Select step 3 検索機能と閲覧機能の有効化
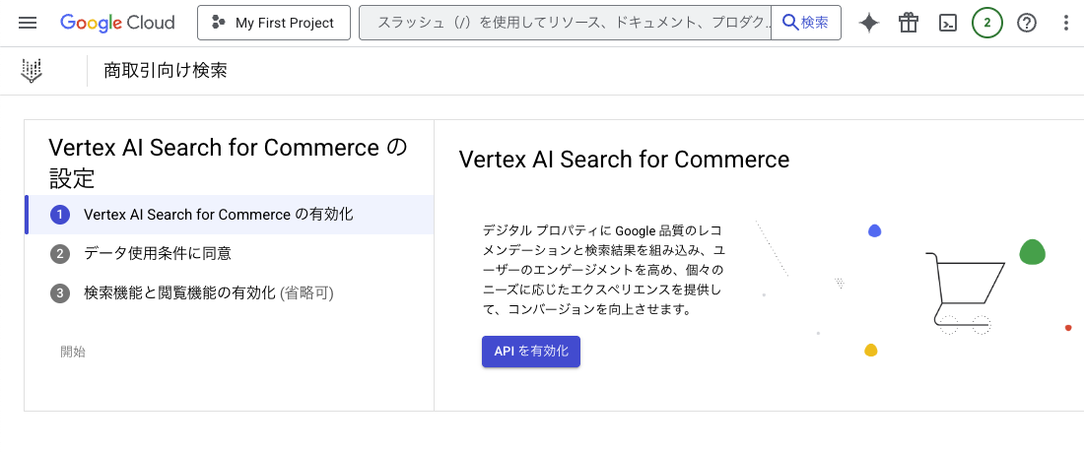This screenshot has width=1084, height=452. [230, 293]
